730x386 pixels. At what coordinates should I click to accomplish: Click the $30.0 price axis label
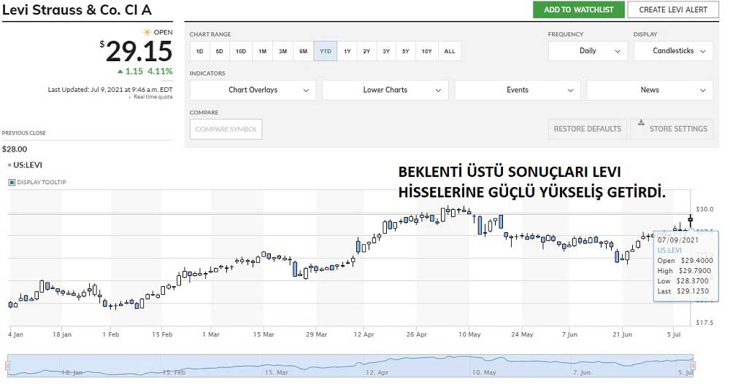[x=704, y=209]
